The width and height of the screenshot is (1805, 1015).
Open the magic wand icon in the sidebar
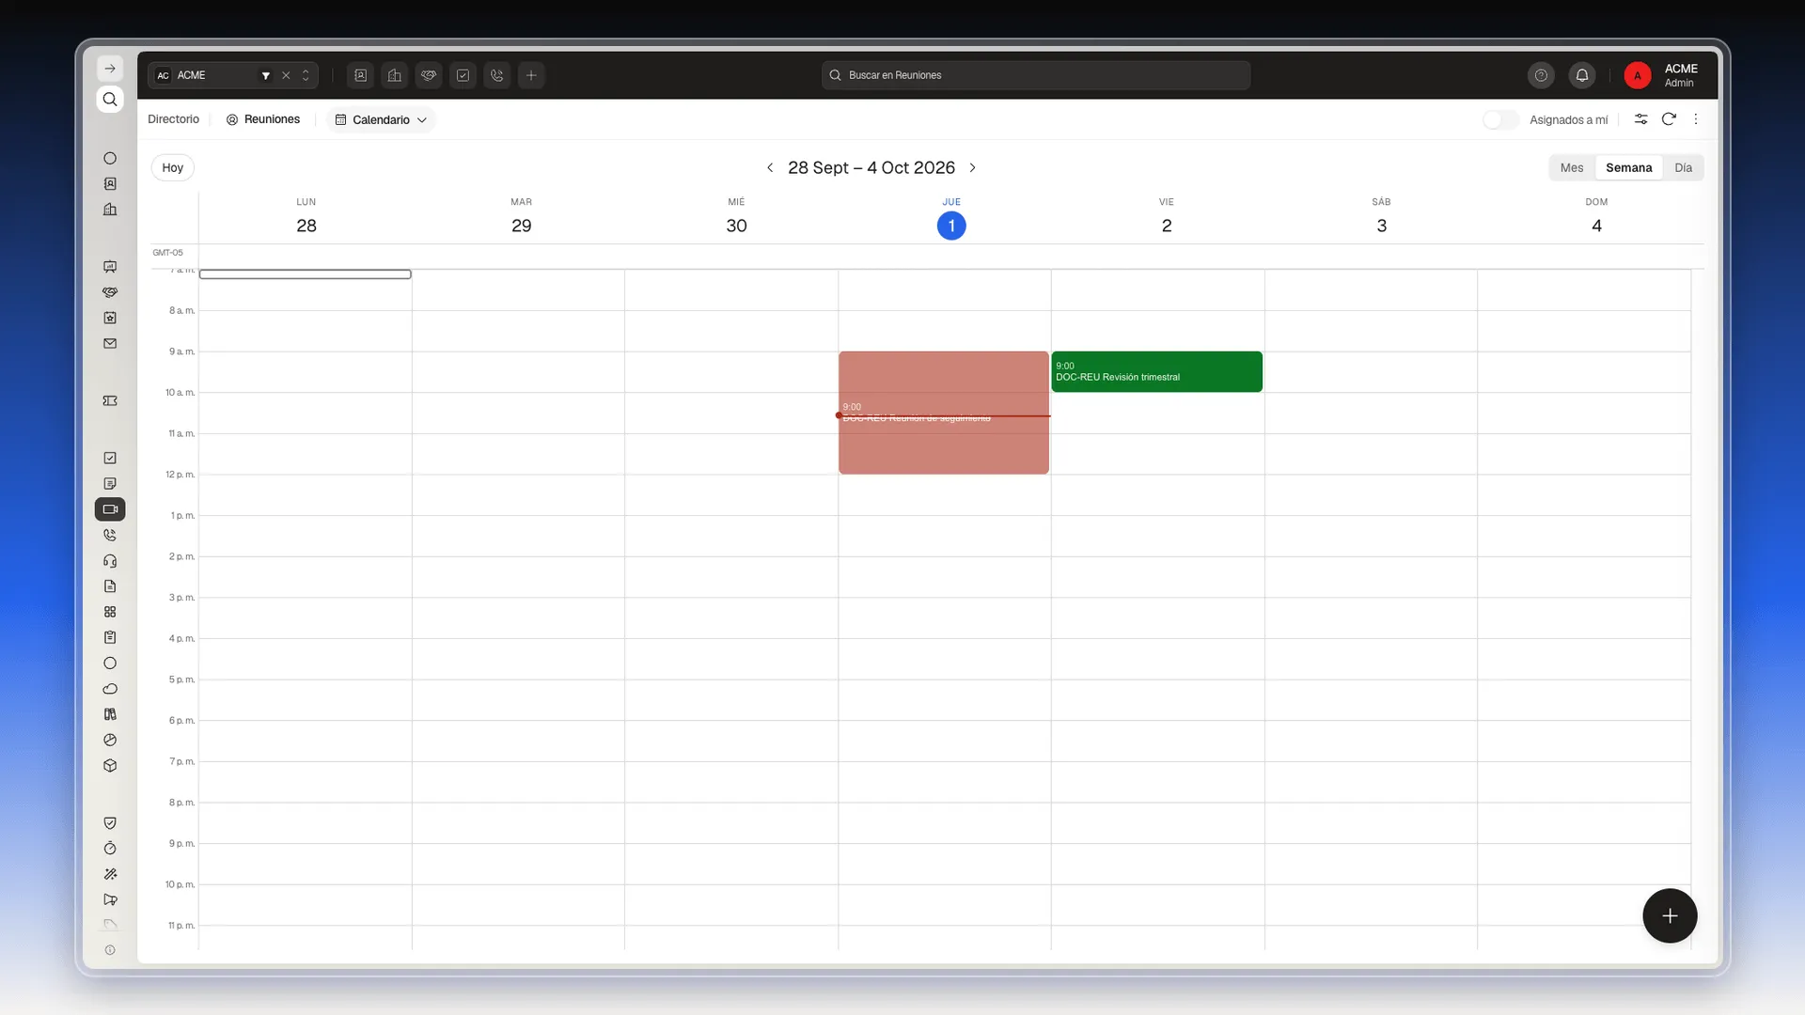[x=110, y=874]
